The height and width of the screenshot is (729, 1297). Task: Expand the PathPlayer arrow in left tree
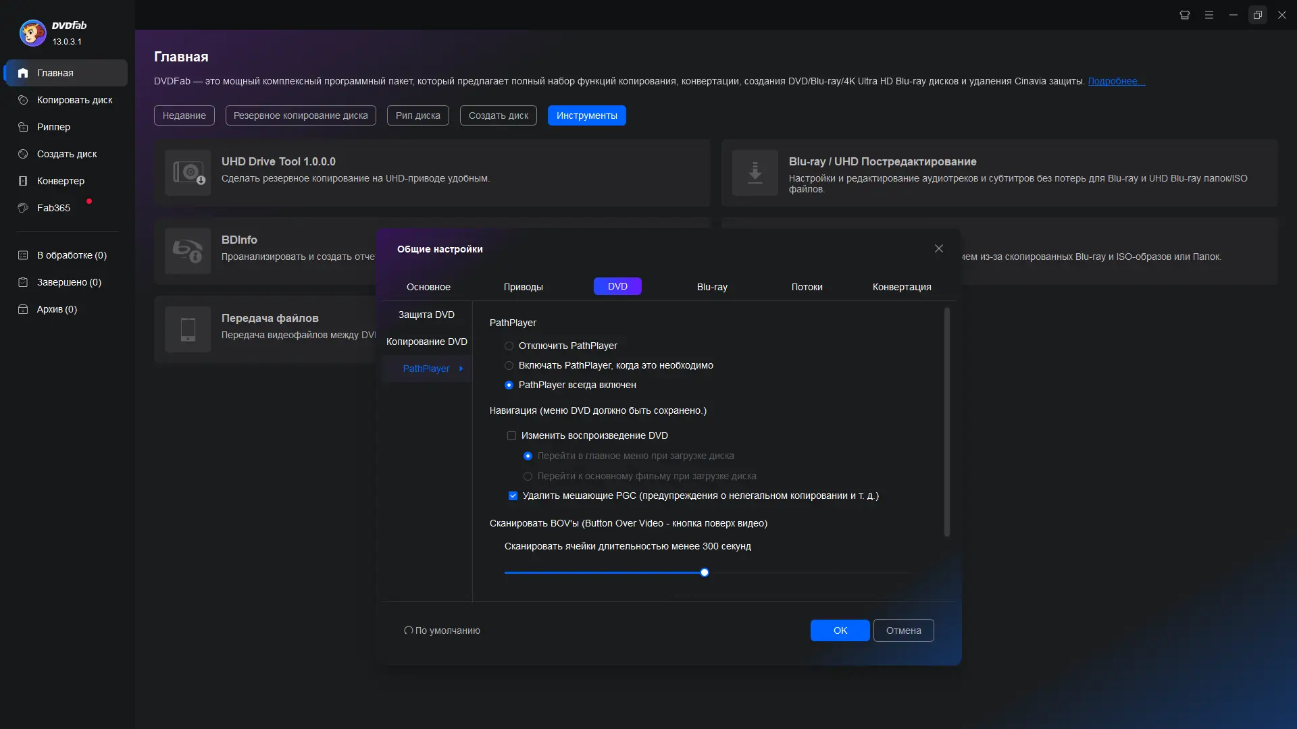(x=461, y=369)
